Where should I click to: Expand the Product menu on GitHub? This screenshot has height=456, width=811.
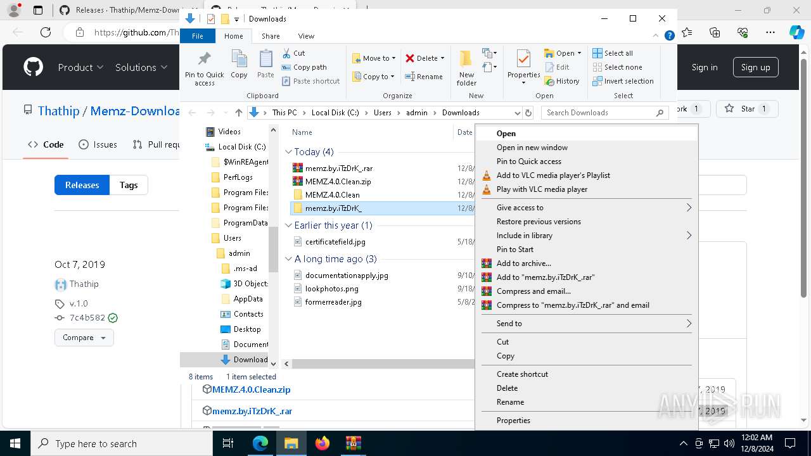[x=80, y=67]
